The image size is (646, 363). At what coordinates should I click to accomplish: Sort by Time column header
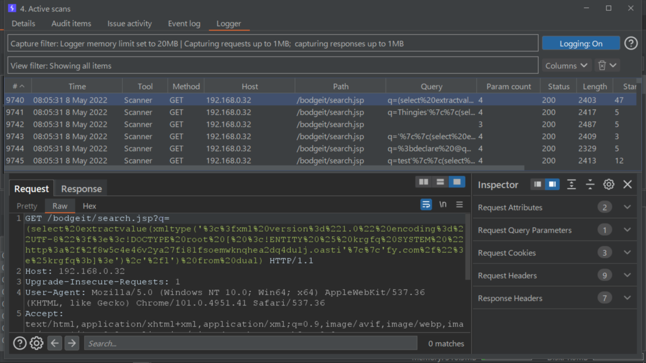pyautogui.click(x=77, y=86)
